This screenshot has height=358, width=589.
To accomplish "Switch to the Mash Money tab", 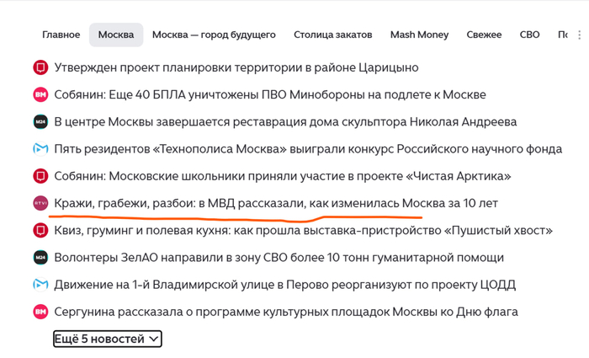I will [419, 35].
